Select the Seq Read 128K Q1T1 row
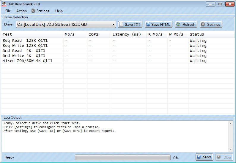This screenshot has height=163, width=236. 118,41
